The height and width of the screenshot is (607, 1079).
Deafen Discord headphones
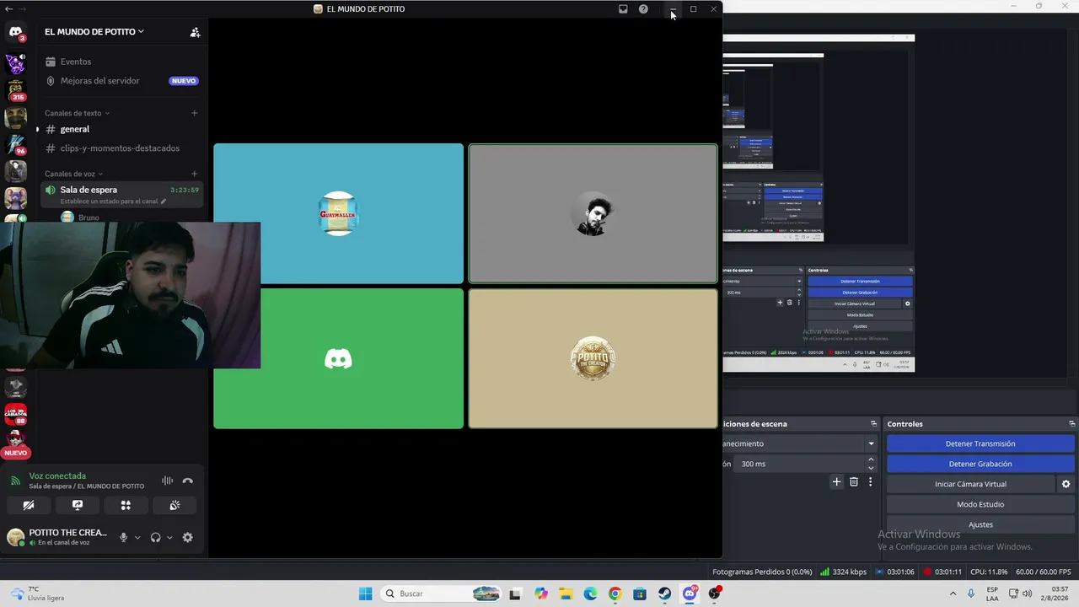[155, 538]
